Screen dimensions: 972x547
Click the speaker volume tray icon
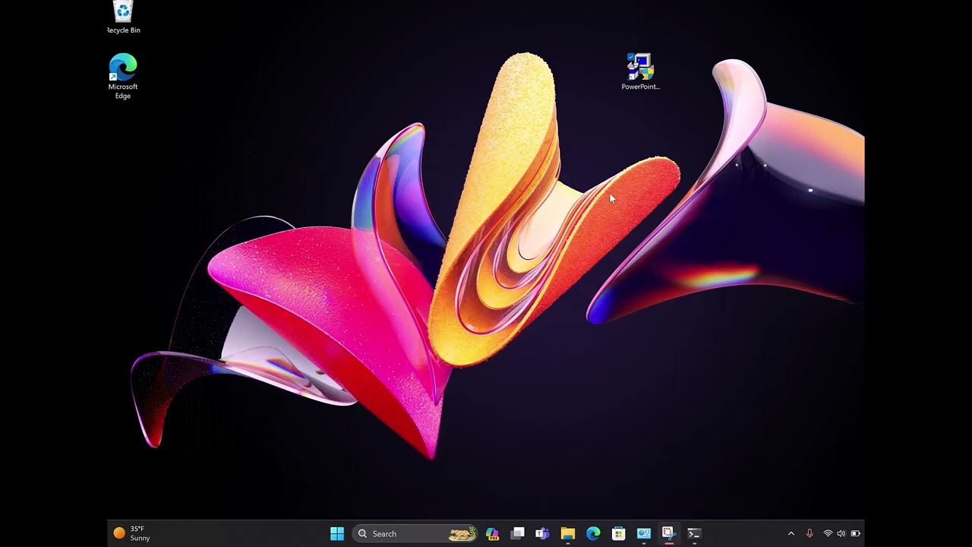(841, 533)
